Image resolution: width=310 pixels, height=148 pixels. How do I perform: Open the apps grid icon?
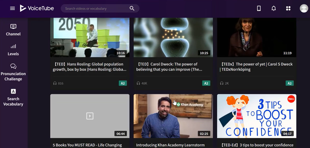288,8
